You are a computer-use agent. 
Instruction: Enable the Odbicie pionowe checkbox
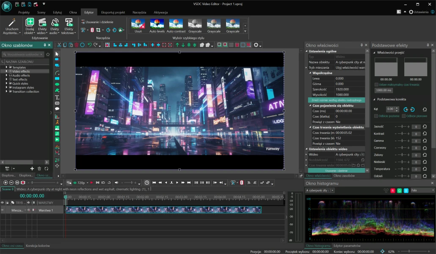point(403,116)
